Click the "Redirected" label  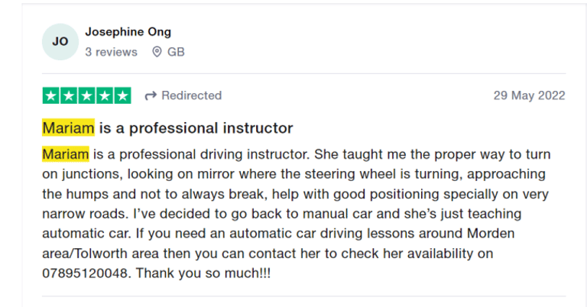tap(191, 95)
